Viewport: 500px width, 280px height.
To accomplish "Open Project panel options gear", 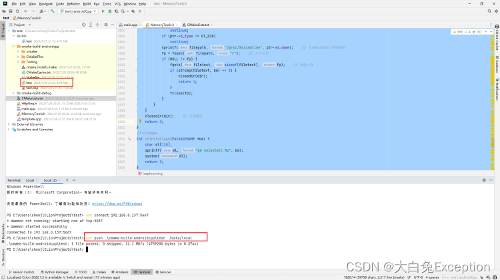I will pyautogui.click(x=106, y=25).
